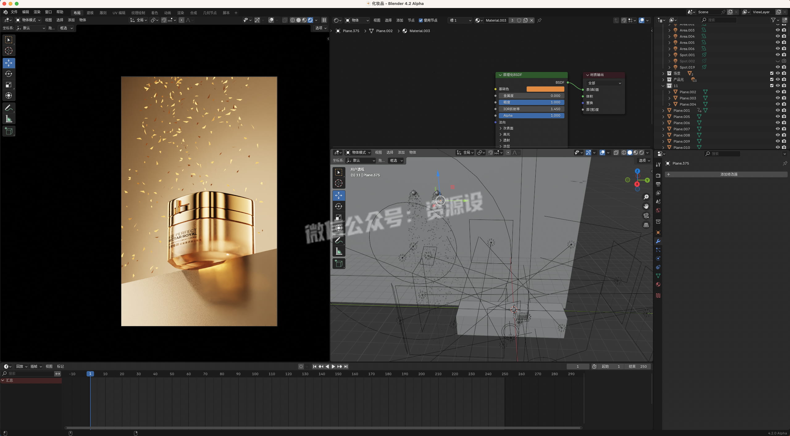This screenshot has width=790, height=436.
Task: Open the 渲染 menu in top bar
Action: 37,12
